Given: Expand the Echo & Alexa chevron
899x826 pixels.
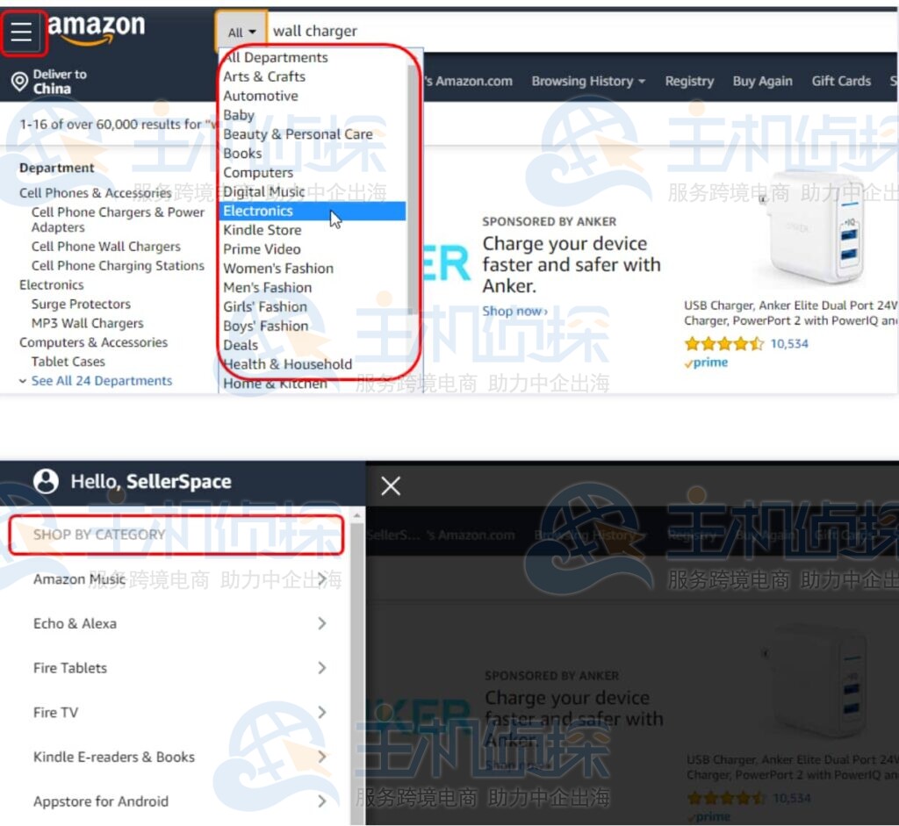Looking at the screenshot, I should click(322, 623).
